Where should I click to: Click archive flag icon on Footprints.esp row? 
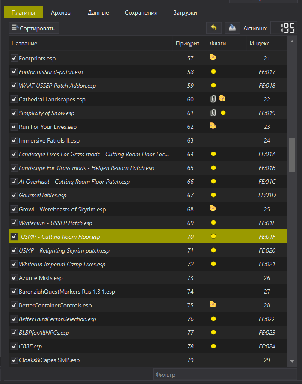[213, 57]
